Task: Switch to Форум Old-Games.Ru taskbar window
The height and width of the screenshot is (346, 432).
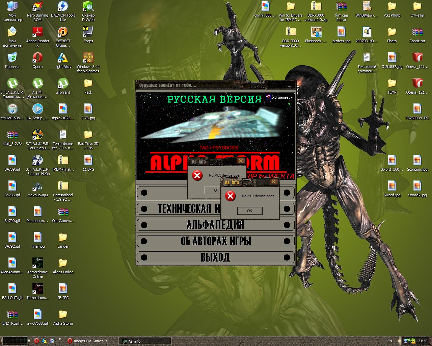Action: click(x=90, y=341)
